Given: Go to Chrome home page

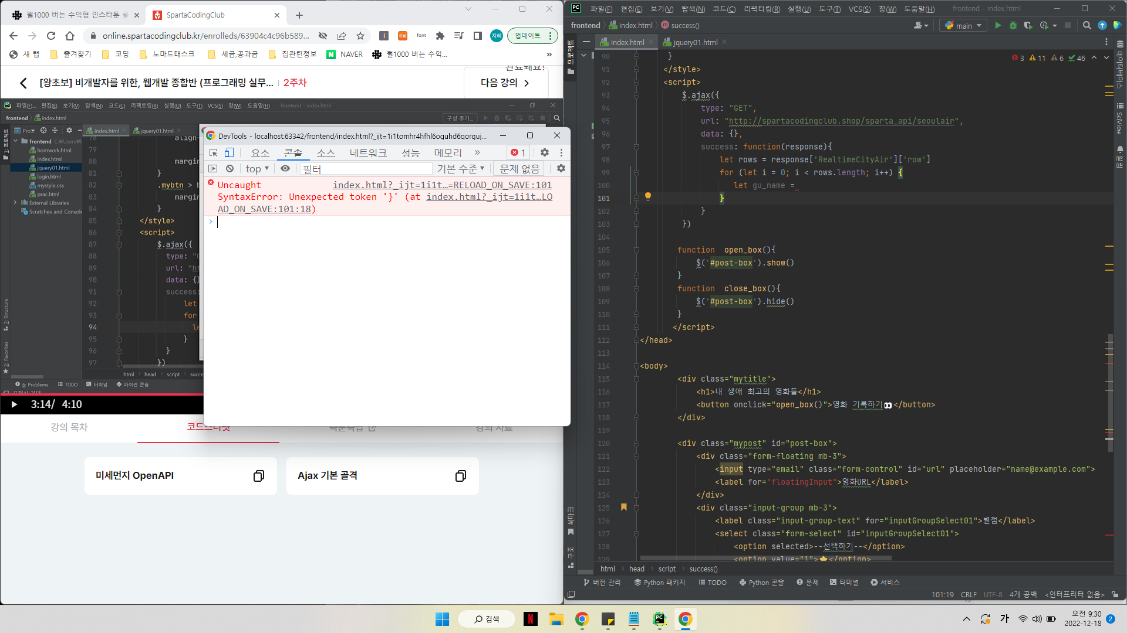Looking at the screenshot, I should tap(70, 36).
